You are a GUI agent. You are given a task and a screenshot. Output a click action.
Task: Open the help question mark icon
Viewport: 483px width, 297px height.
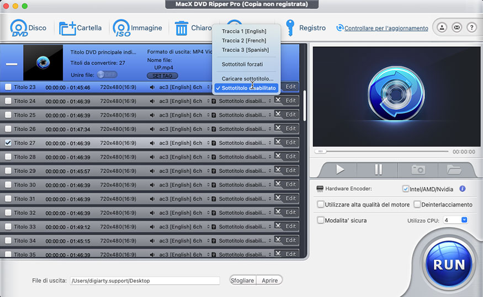click(x=471, y=27)
